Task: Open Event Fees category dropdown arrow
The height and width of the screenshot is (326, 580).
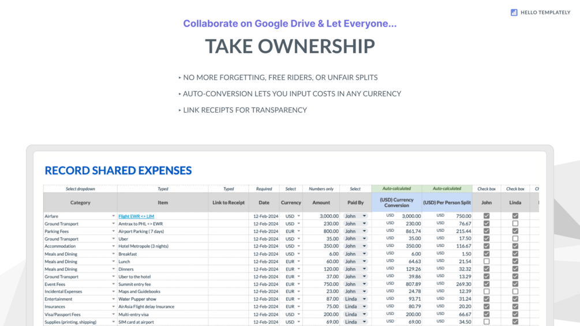Action: point(113,284)
